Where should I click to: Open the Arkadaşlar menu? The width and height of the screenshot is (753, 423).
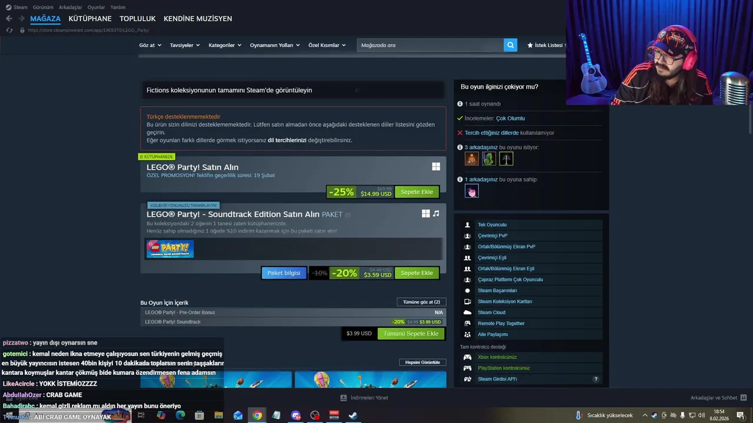coord(71,7)
